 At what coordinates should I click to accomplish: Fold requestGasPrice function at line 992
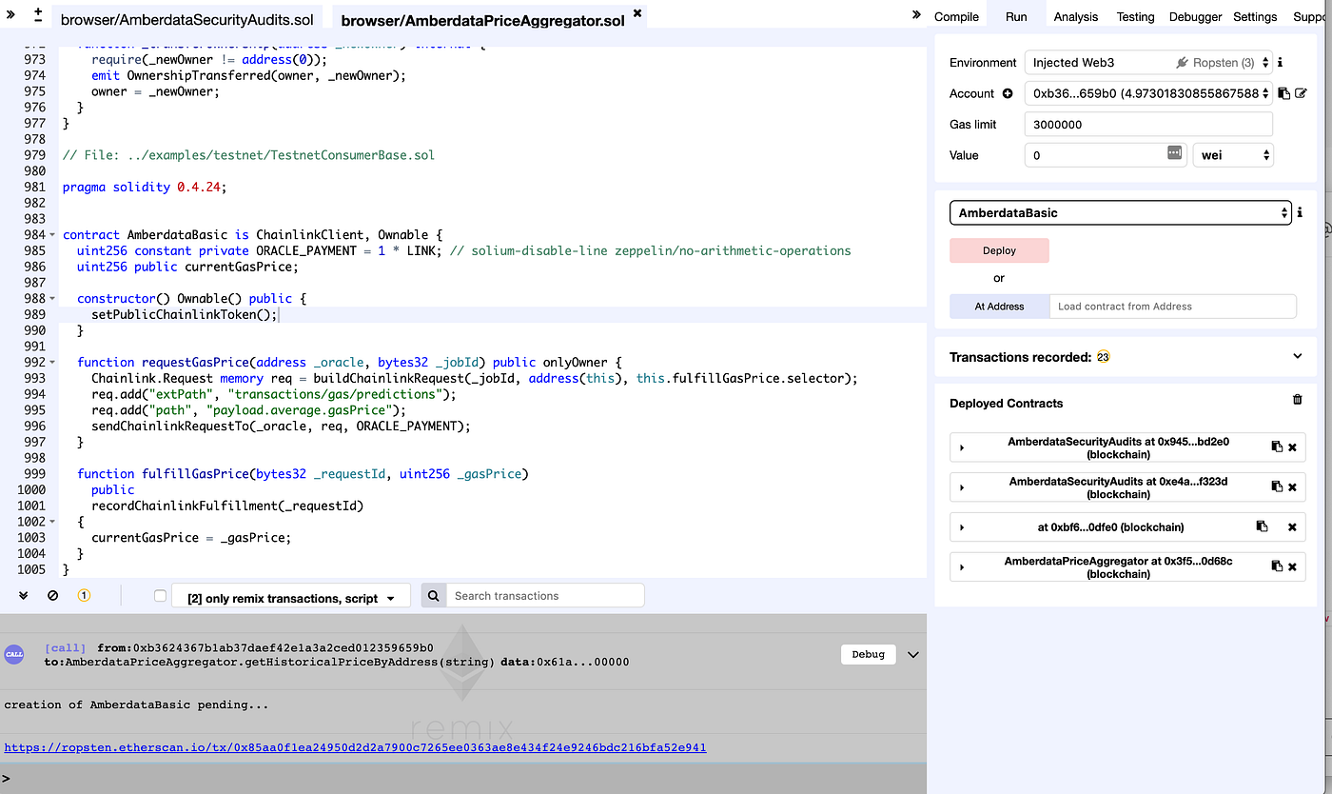coord(51,363)
